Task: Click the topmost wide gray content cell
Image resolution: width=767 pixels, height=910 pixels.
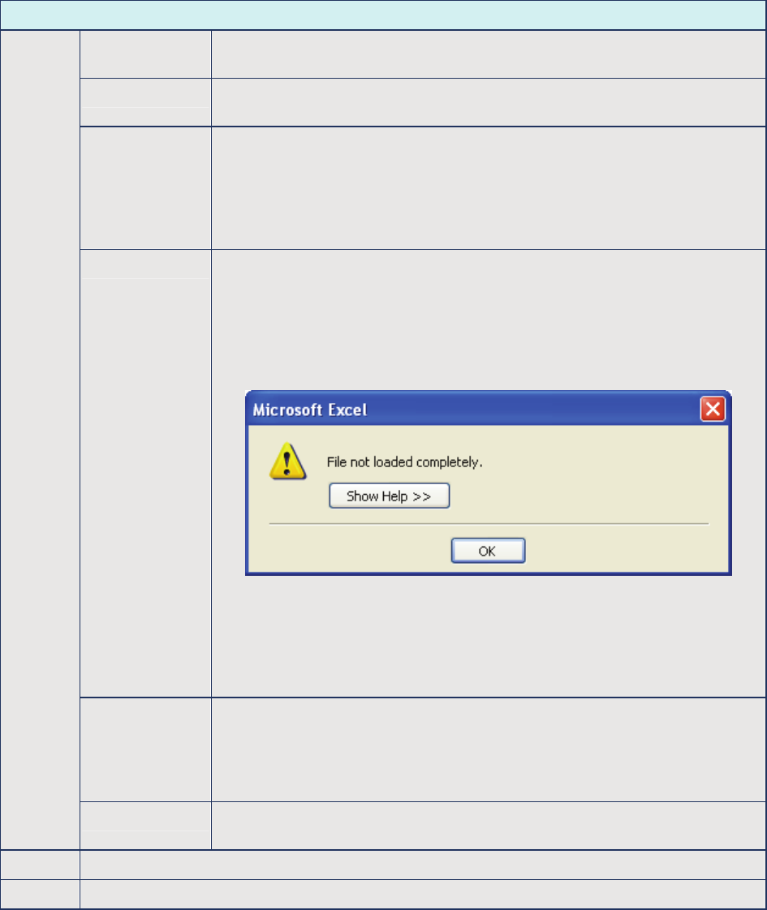Action: (x=489, y=54)
